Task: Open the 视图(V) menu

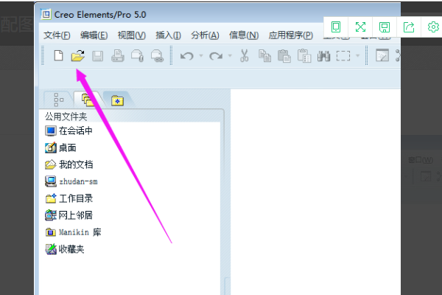Action: click(x=132, y=35)
